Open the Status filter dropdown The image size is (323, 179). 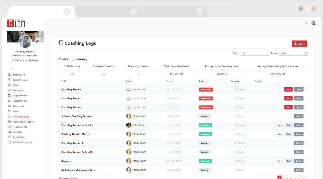293,53
